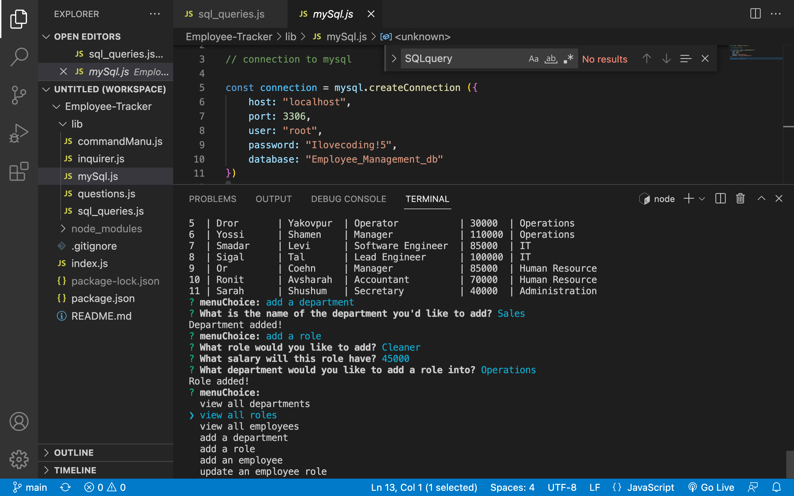The height and width of the screenshot is (496, 794).
Task: Open the Run and Debug view
Action: [x=19, y=133]
